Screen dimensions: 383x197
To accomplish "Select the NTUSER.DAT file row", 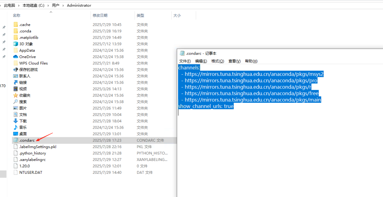I will click(x=31, y=172).
